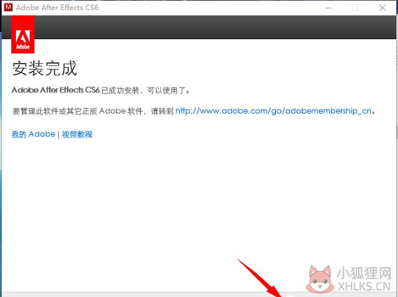Click the window title Adobe After Effects CS6
The image size is (398, 297).
click(x=57, y=7)
